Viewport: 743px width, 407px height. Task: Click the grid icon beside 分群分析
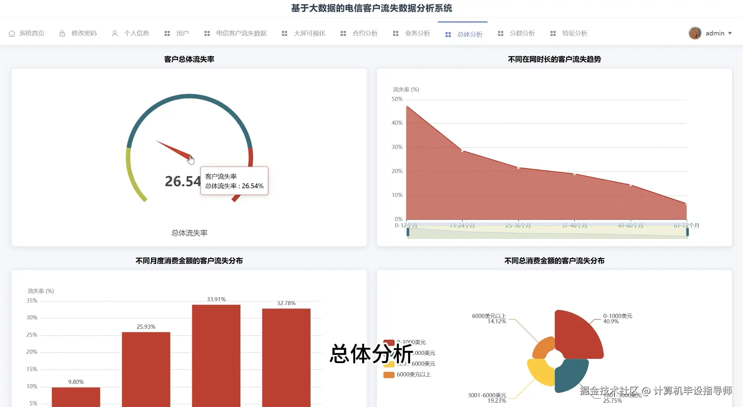tap(501, 34)
